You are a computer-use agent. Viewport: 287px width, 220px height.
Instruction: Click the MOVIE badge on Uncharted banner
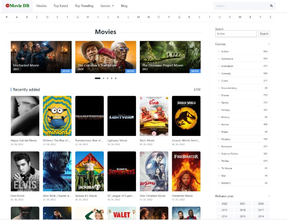pos(66,71)
